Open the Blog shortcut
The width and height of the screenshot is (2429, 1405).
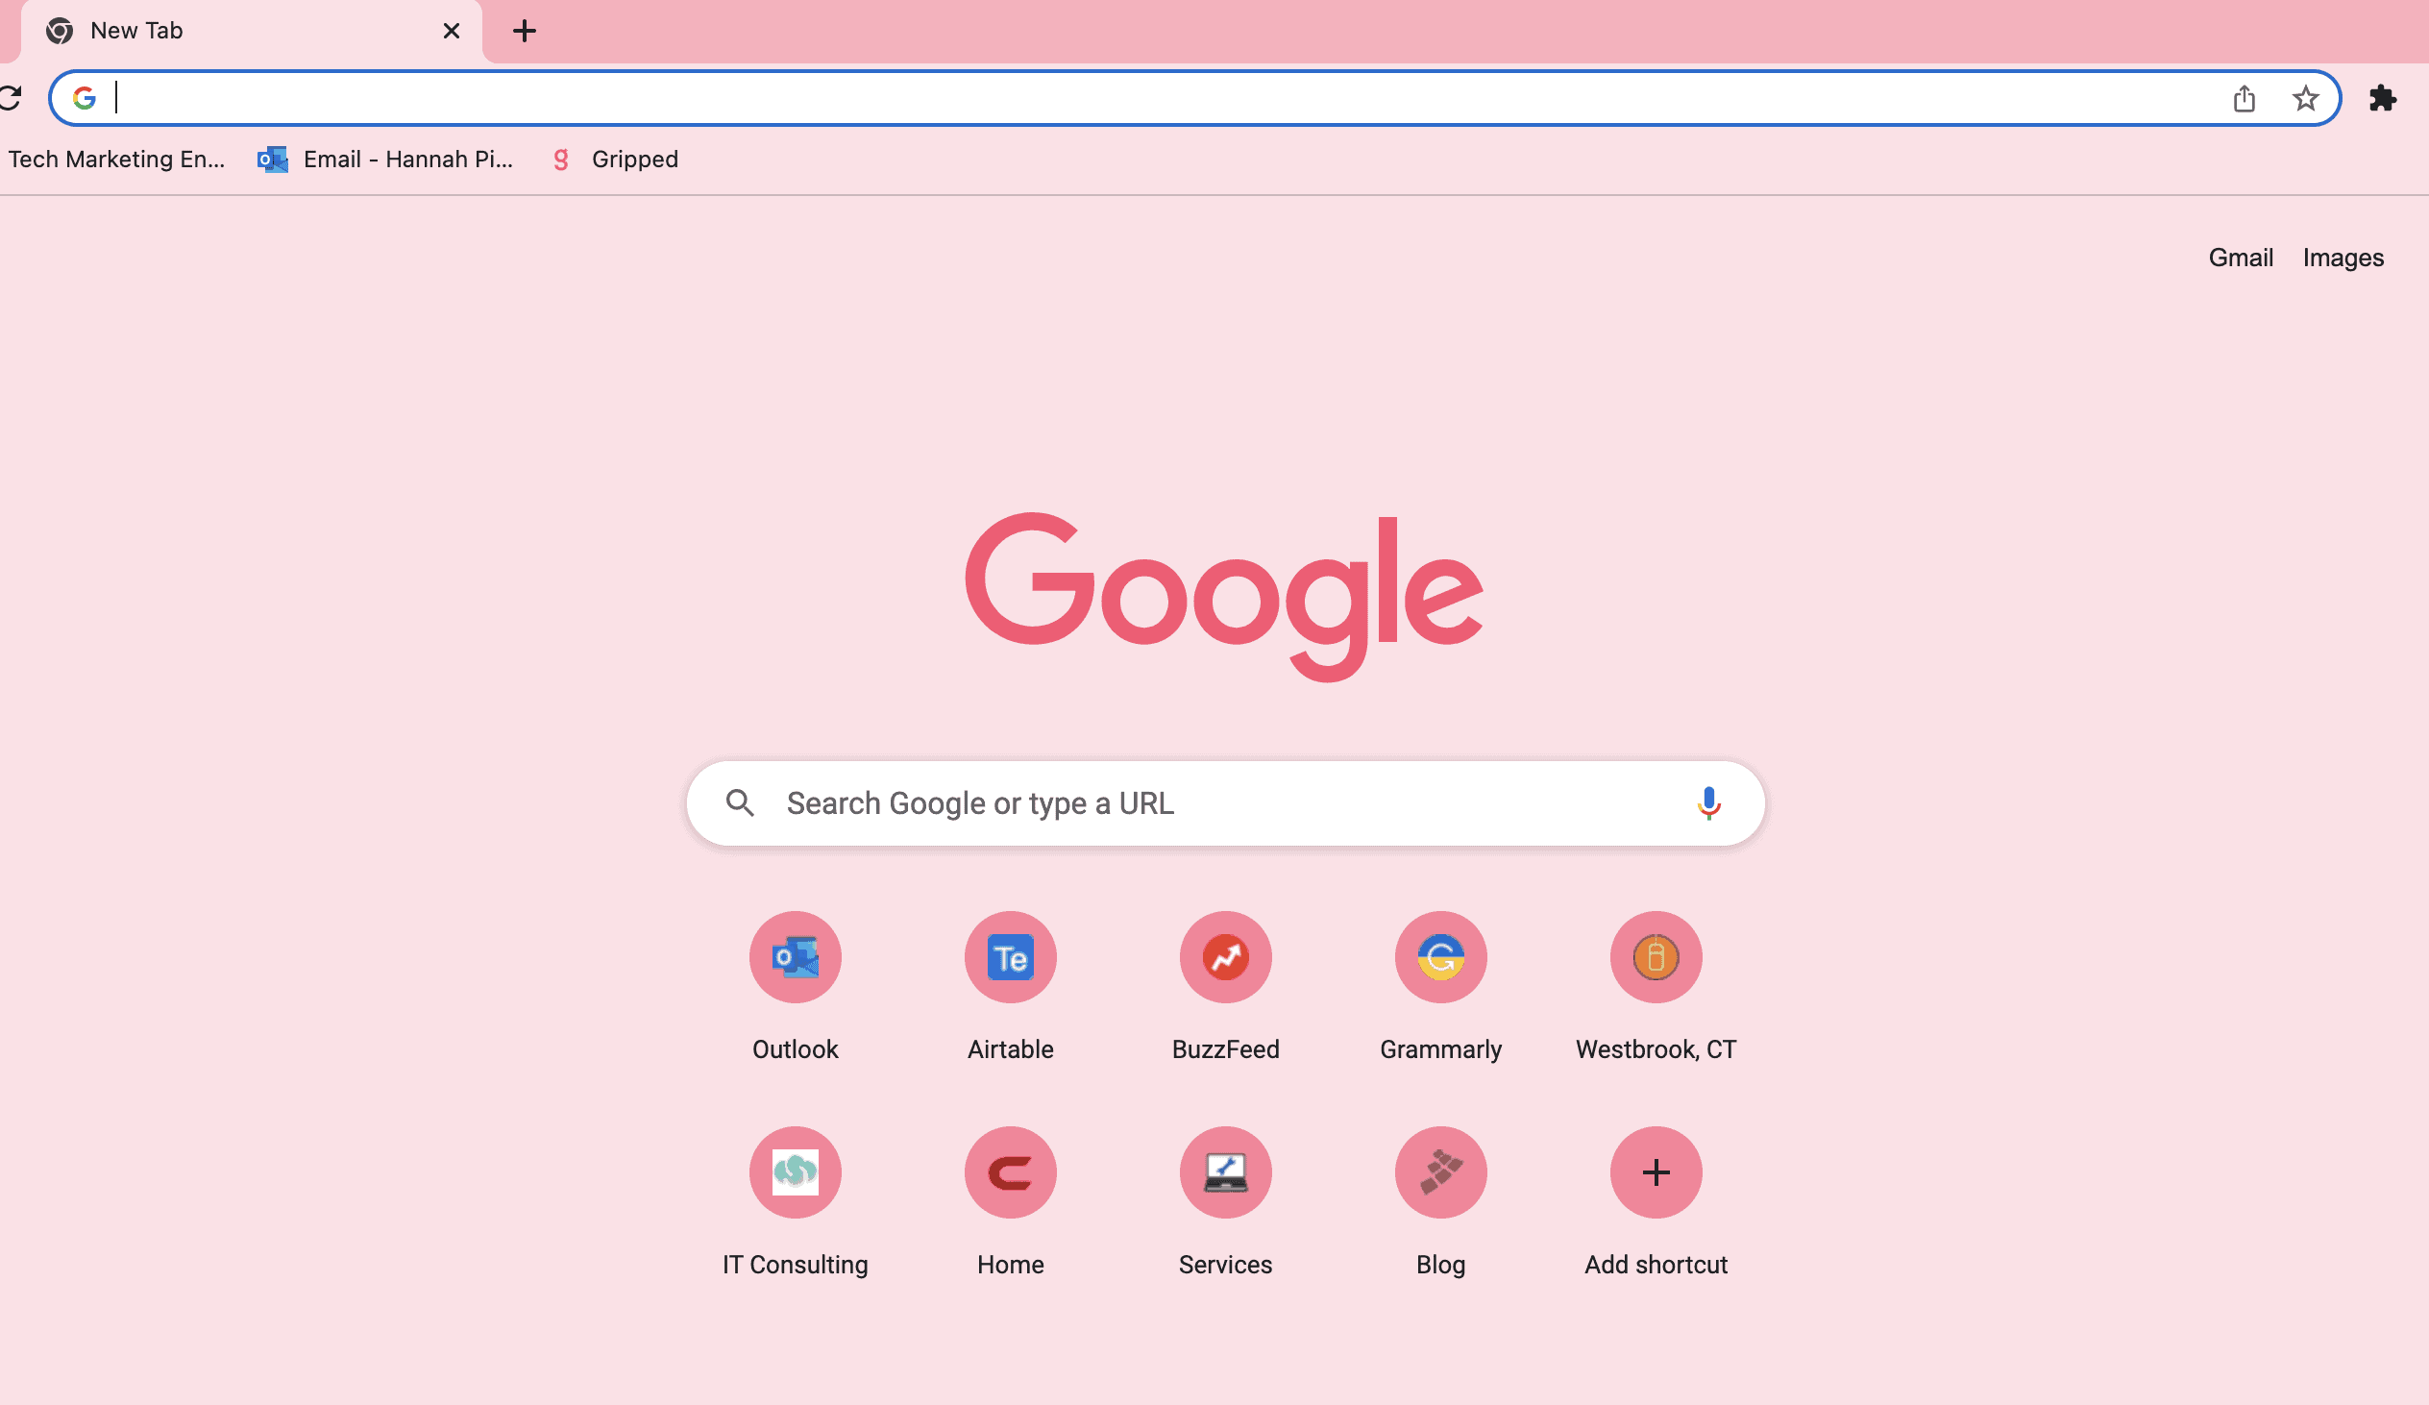tap(1441, 1202)
